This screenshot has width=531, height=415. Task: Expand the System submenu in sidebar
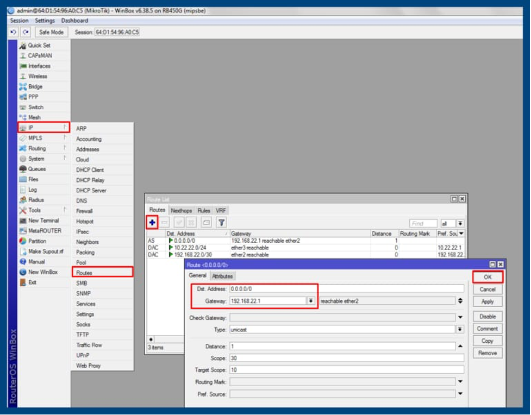pos(43,159)
